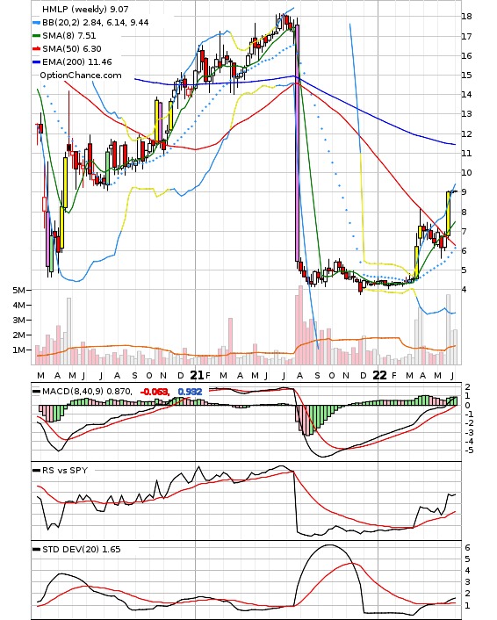The width and height of the screenshot is (497, 620).
Task: Click the 5M volume axis label
Action: coord(18,290)
